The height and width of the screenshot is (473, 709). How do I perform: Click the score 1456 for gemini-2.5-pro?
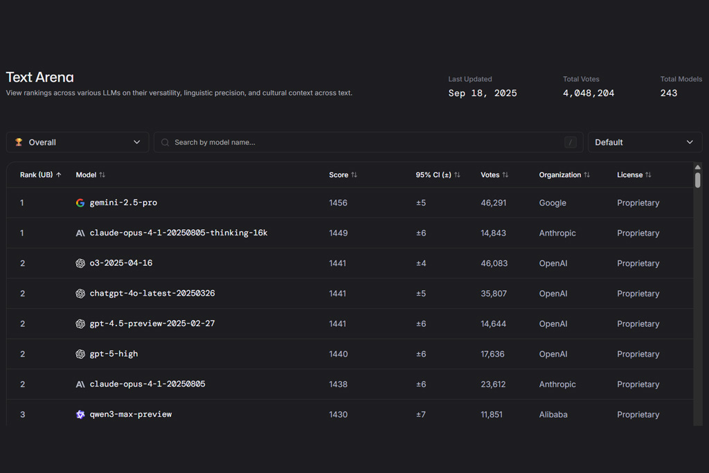338,203
